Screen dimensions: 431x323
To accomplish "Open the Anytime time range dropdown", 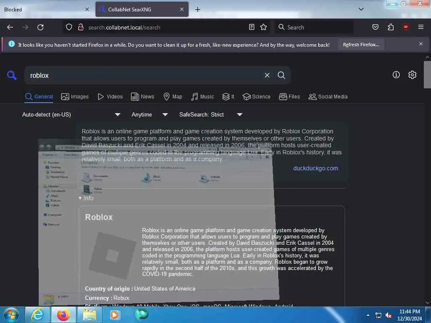I will click(149, 114).
